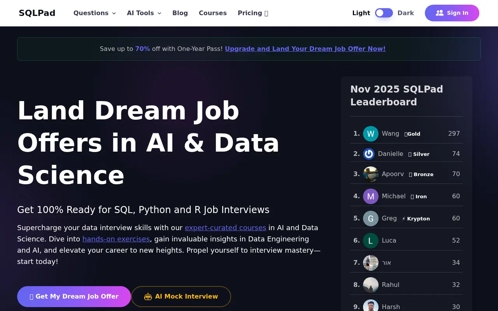
Task: Click Rahul's photo avatar
Action: (x=371, y=285)
